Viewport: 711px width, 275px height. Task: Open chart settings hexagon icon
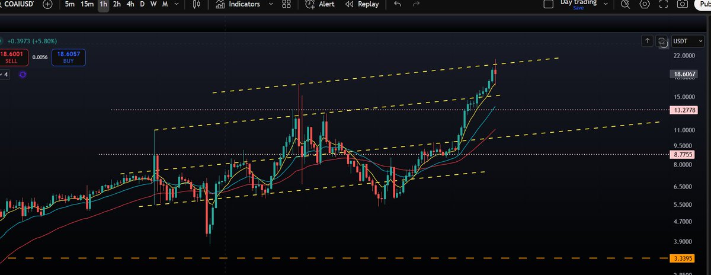(645, 4)
